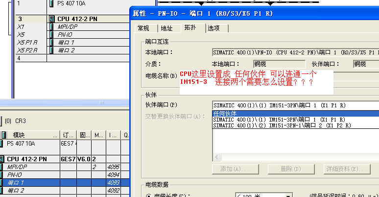
Task: Click the 详细资料(E)... button
Action: click(347, 169)
